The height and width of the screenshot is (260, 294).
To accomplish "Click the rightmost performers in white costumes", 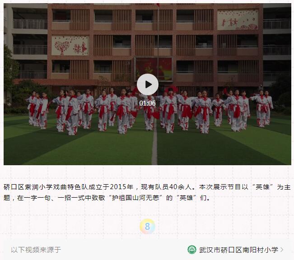I will click(262, 108).
